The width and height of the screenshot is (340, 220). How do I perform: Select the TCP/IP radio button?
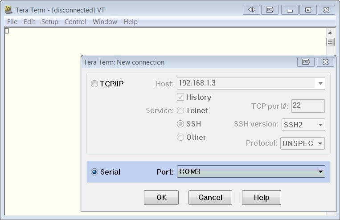pos(94,84)
